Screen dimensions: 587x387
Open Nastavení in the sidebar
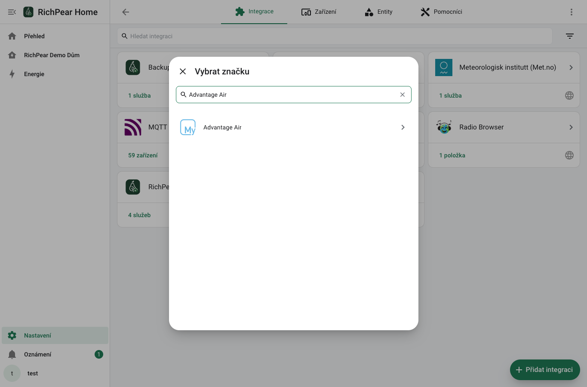coord(55,335)
